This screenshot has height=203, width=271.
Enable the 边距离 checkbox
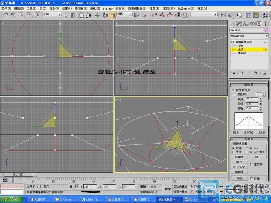click(235, 94)
